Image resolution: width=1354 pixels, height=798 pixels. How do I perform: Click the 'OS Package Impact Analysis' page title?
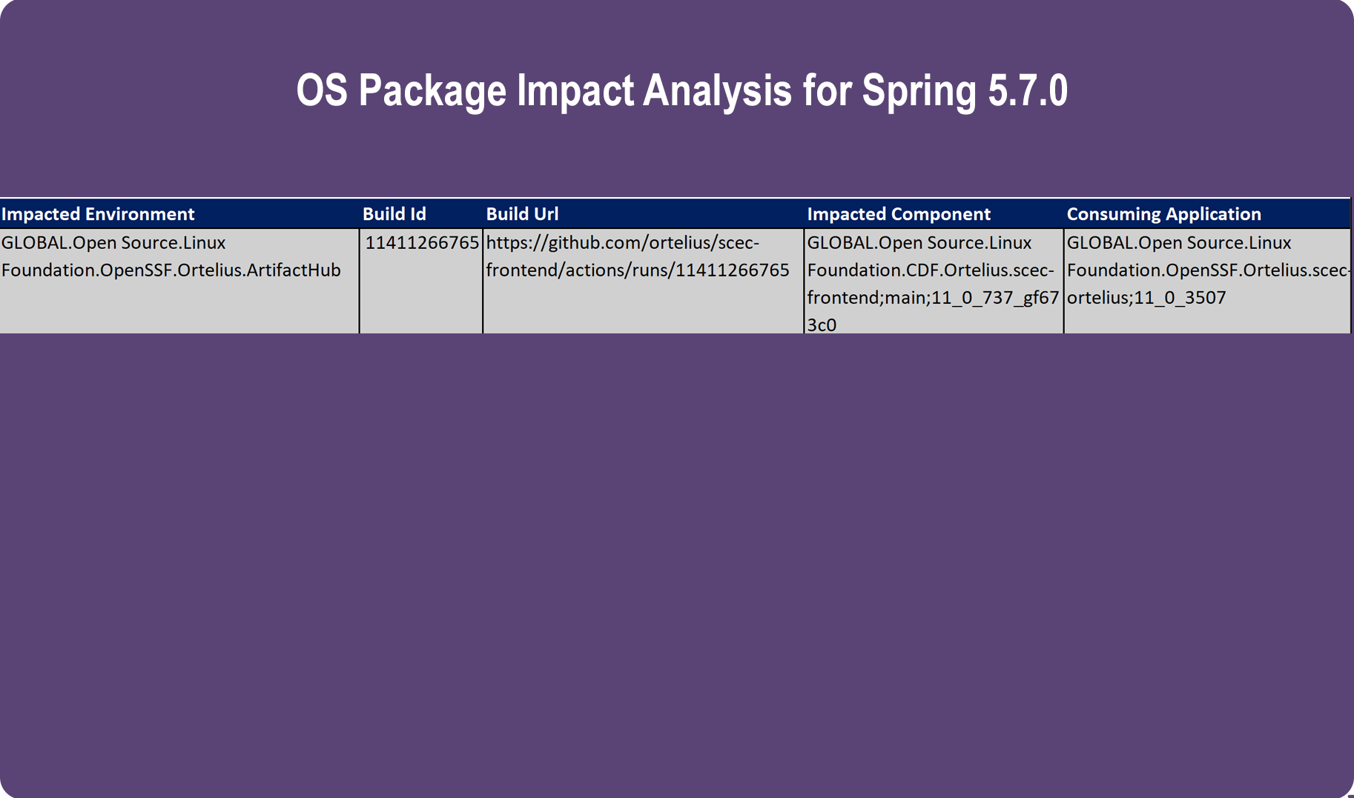543,90
